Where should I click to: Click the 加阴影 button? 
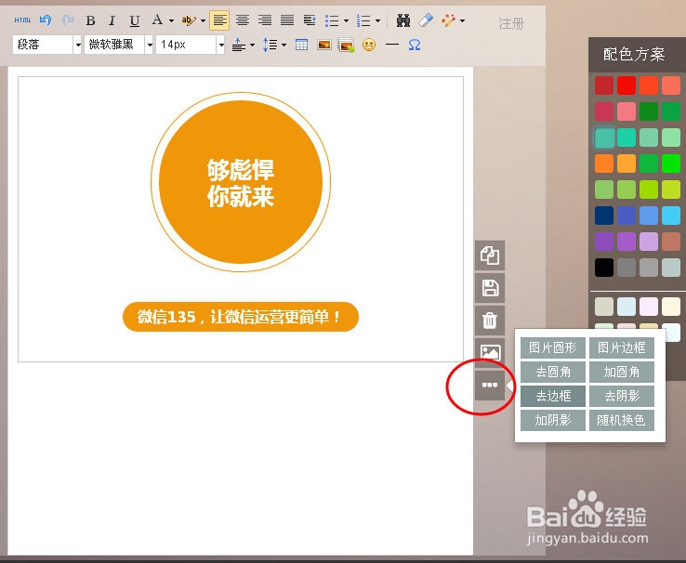point(553,420)
